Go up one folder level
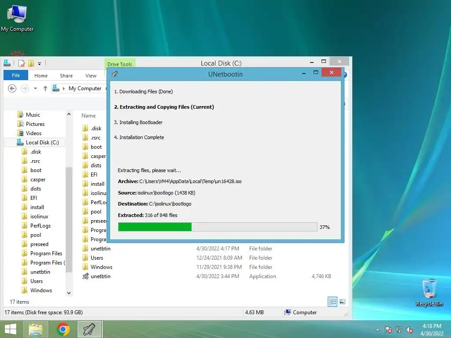Viewport: 451px width, 338px height. [x=45, y=88]
